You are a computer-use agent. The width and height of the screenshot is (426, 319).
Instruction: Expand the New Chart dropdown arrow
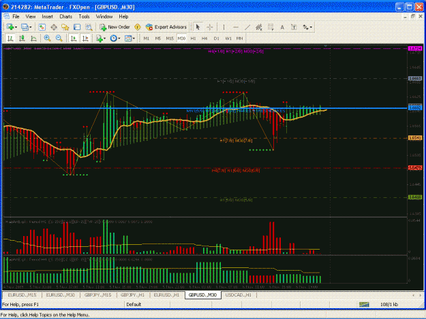[16, 27]
